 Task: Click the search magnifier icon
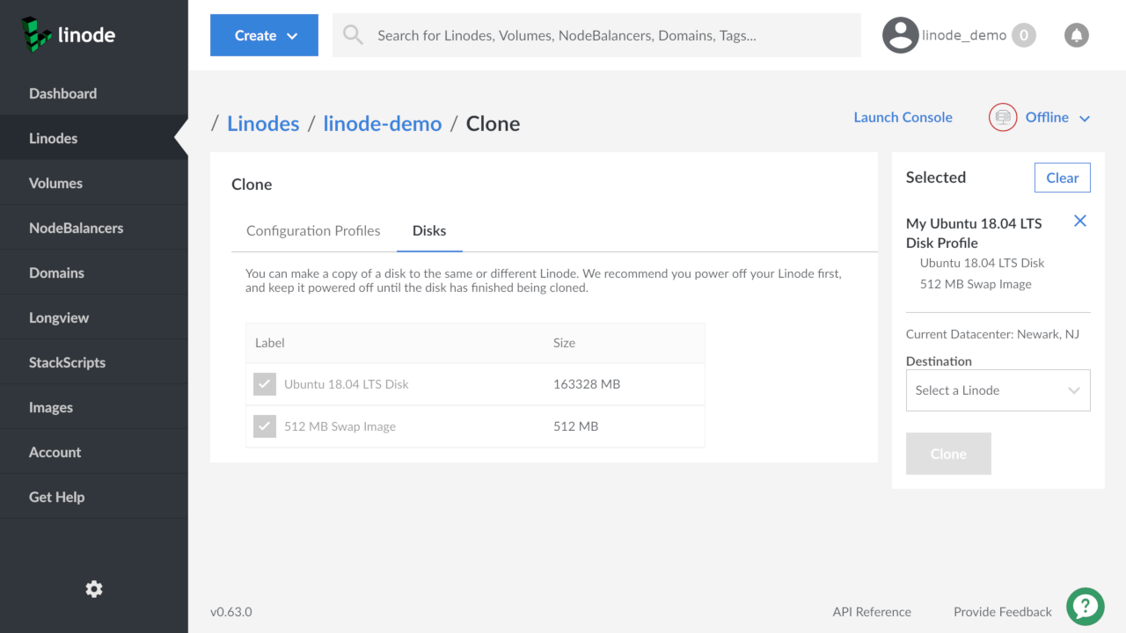pyautogui.click(x=353, y=35)
